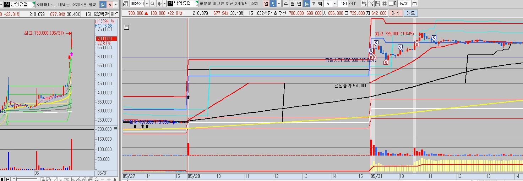Click the LC:139.73 text in left chart
Image resolution: width=523 pixels, height=181 pixels.
coord(104,22)
